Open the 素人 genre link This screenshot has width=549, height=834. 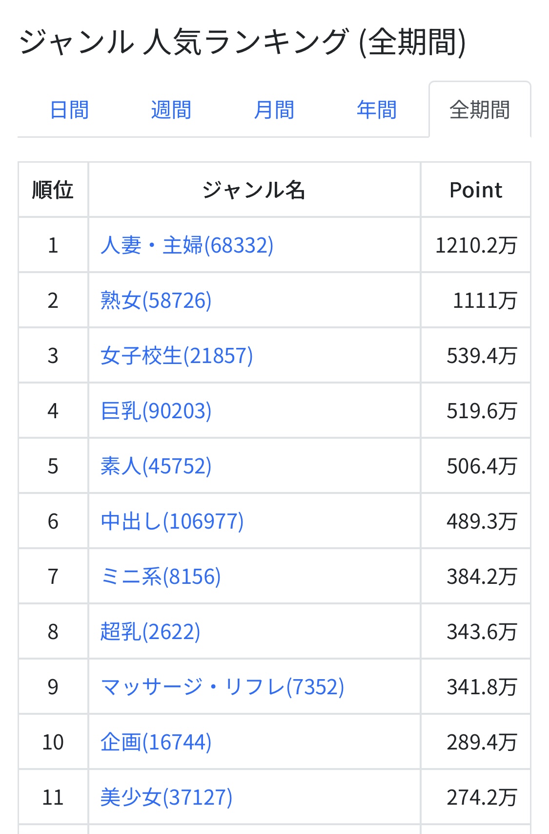(156, 466)
